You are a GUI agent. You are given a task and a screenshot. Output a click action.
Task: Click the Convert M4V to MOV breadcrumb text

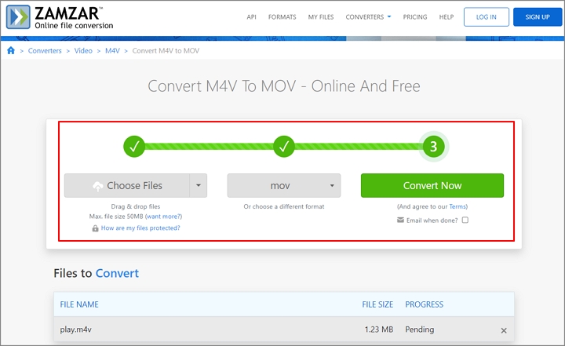coord(166,51)
